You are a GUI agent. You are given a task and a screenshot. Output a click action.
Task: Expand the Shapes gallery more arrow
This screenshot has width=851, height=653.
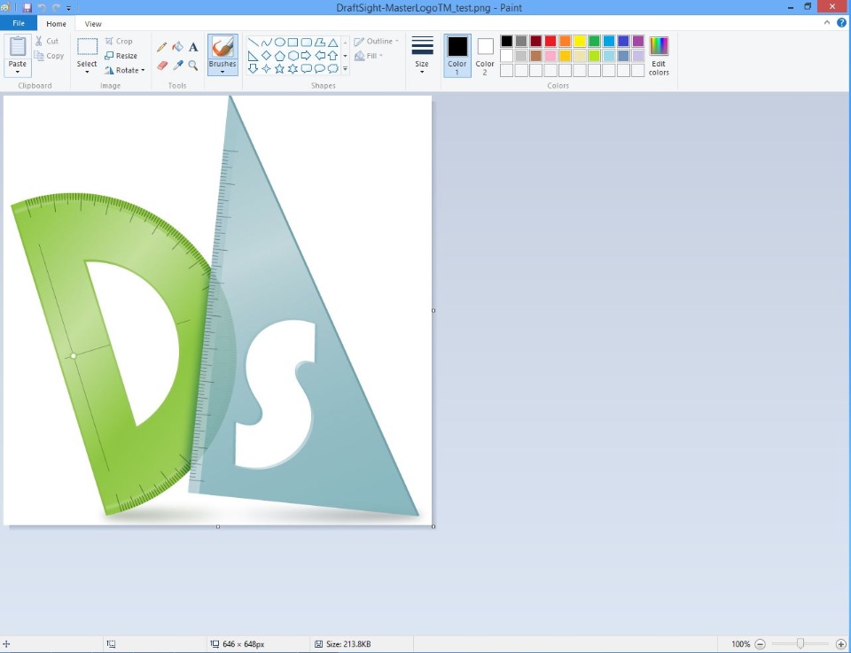(x=345, y=69)
